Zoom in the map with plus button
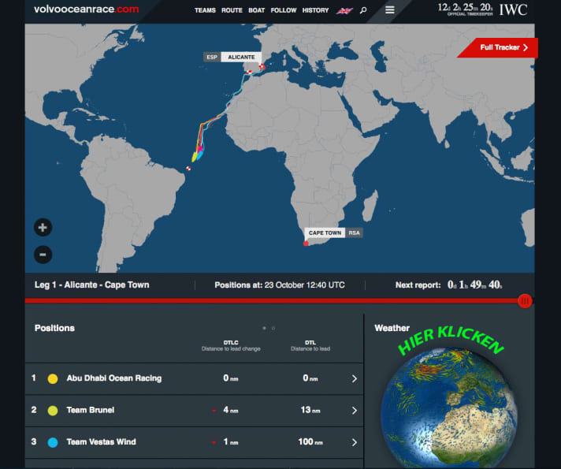561x469 pixels. [43, 227]
